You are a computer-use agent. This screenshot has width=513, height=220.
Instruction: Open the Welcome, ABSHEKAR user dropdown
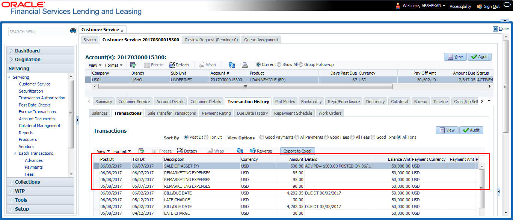424,6
